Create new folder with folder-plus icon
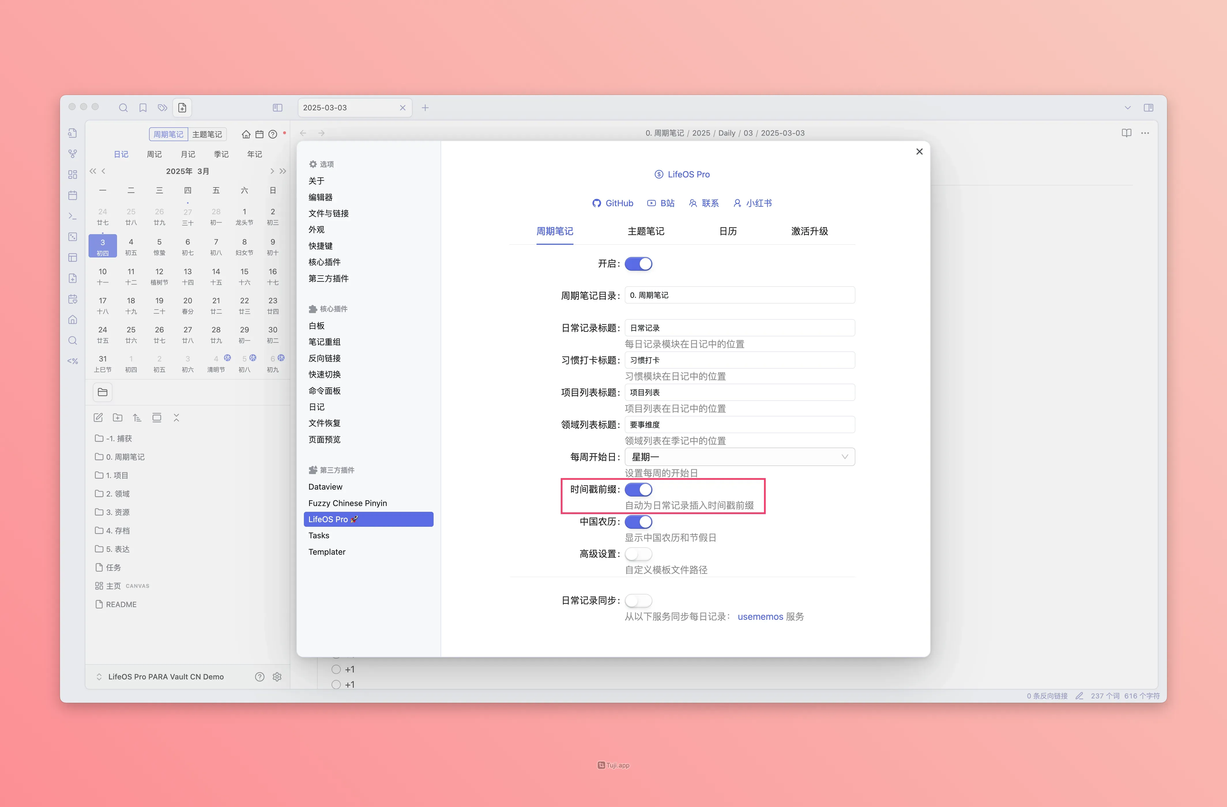The height and width of the screenshot is (807, 1227). (118, 418)
